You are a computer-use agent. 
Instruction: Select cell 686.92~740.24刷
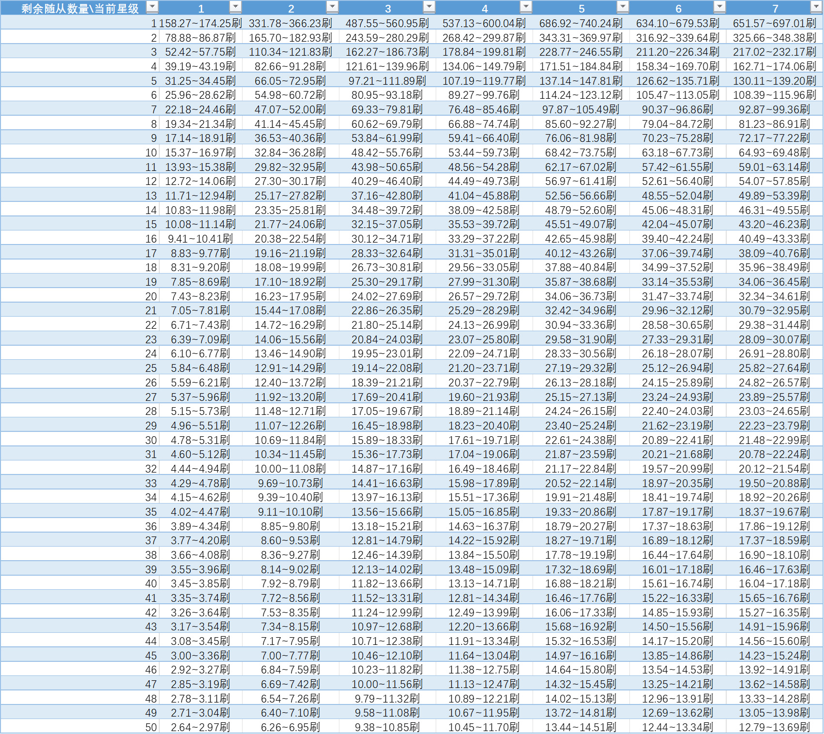(581, 23)
